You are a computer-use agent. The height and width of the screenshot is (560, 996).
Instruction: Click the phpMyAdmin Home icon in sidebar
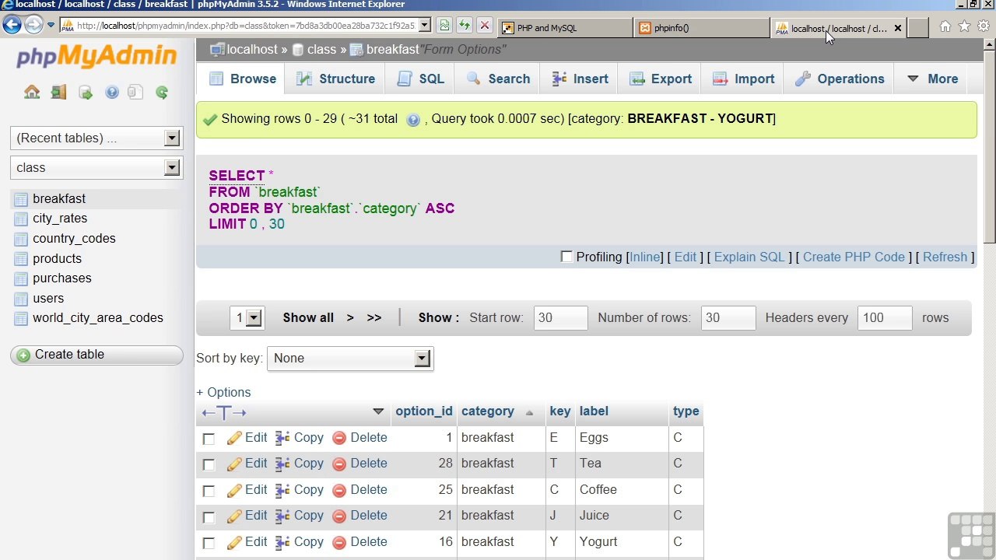click(x=32, y=93)
